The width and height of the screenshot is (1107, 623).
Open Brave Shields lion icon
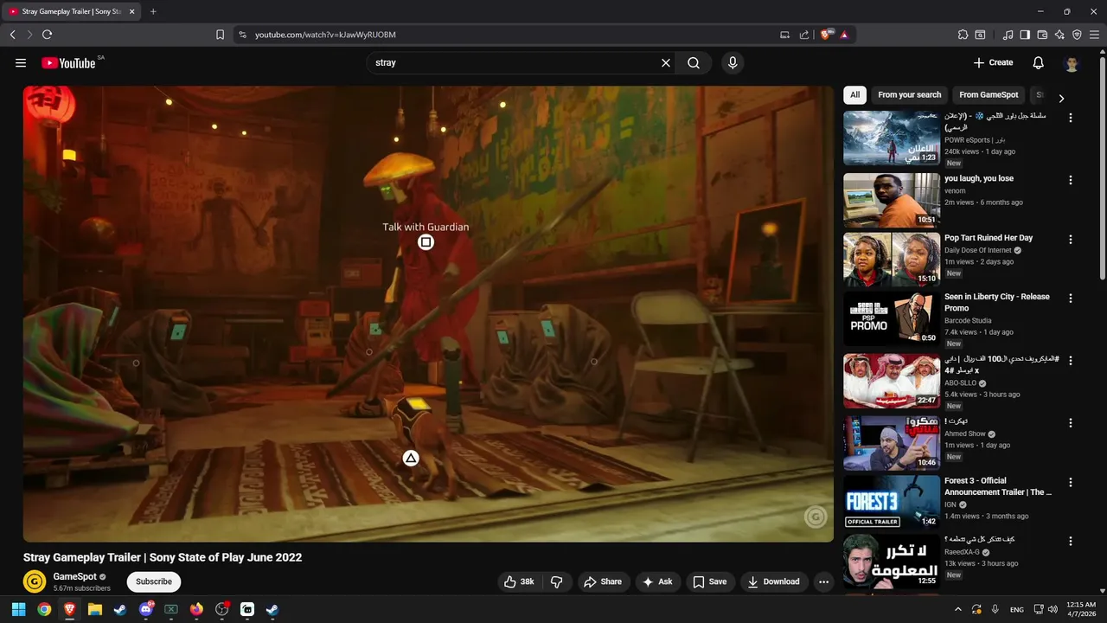827,35
